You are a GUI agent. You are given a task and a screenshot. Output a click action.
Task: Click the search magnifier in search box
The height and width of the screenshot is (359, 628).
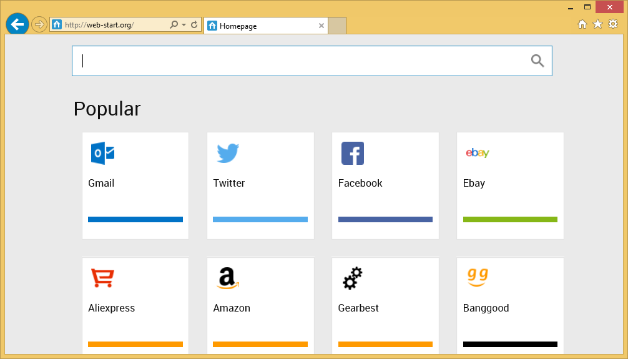point(537,61)
